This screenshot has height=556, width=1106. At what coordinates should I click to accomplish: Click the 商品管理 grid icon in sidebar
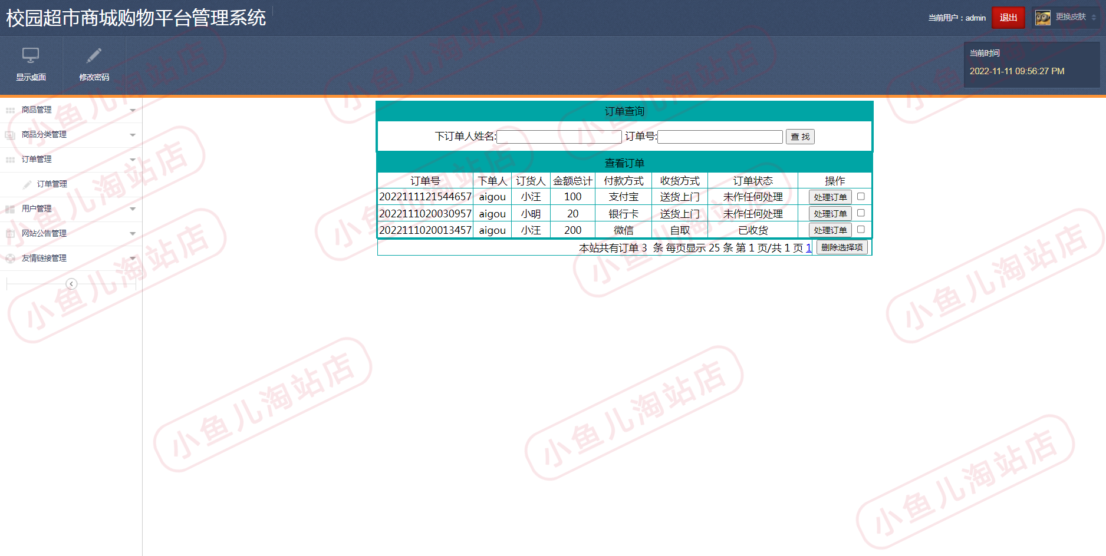(x=10, y=110)
